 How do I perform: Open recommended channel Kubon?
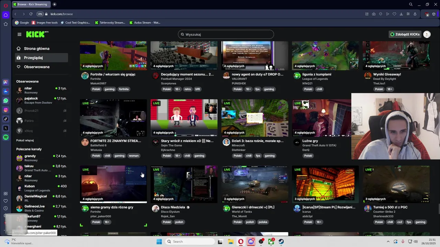click(42, 188)
